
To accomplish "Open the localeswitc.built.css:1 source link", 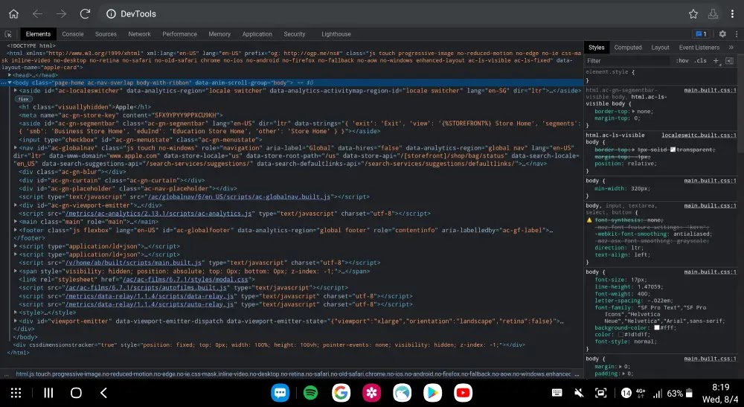I will click(x=699, y=135).
